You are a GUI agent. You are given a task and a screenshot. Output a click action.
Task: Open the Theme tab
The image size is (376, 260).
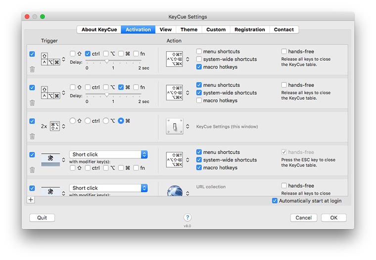coord(189,30)
